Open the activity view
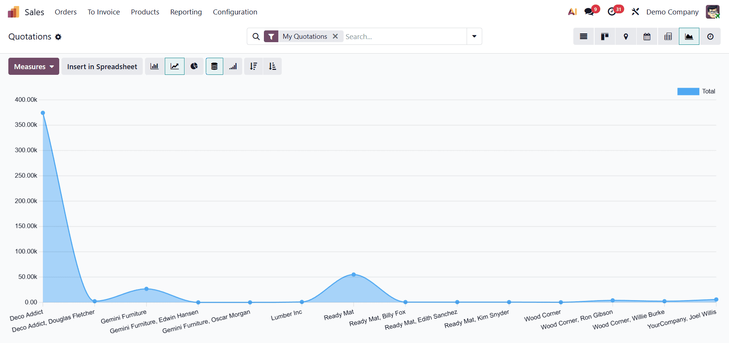729x343 pixels. pyautogui.click(x=710, y=36)
